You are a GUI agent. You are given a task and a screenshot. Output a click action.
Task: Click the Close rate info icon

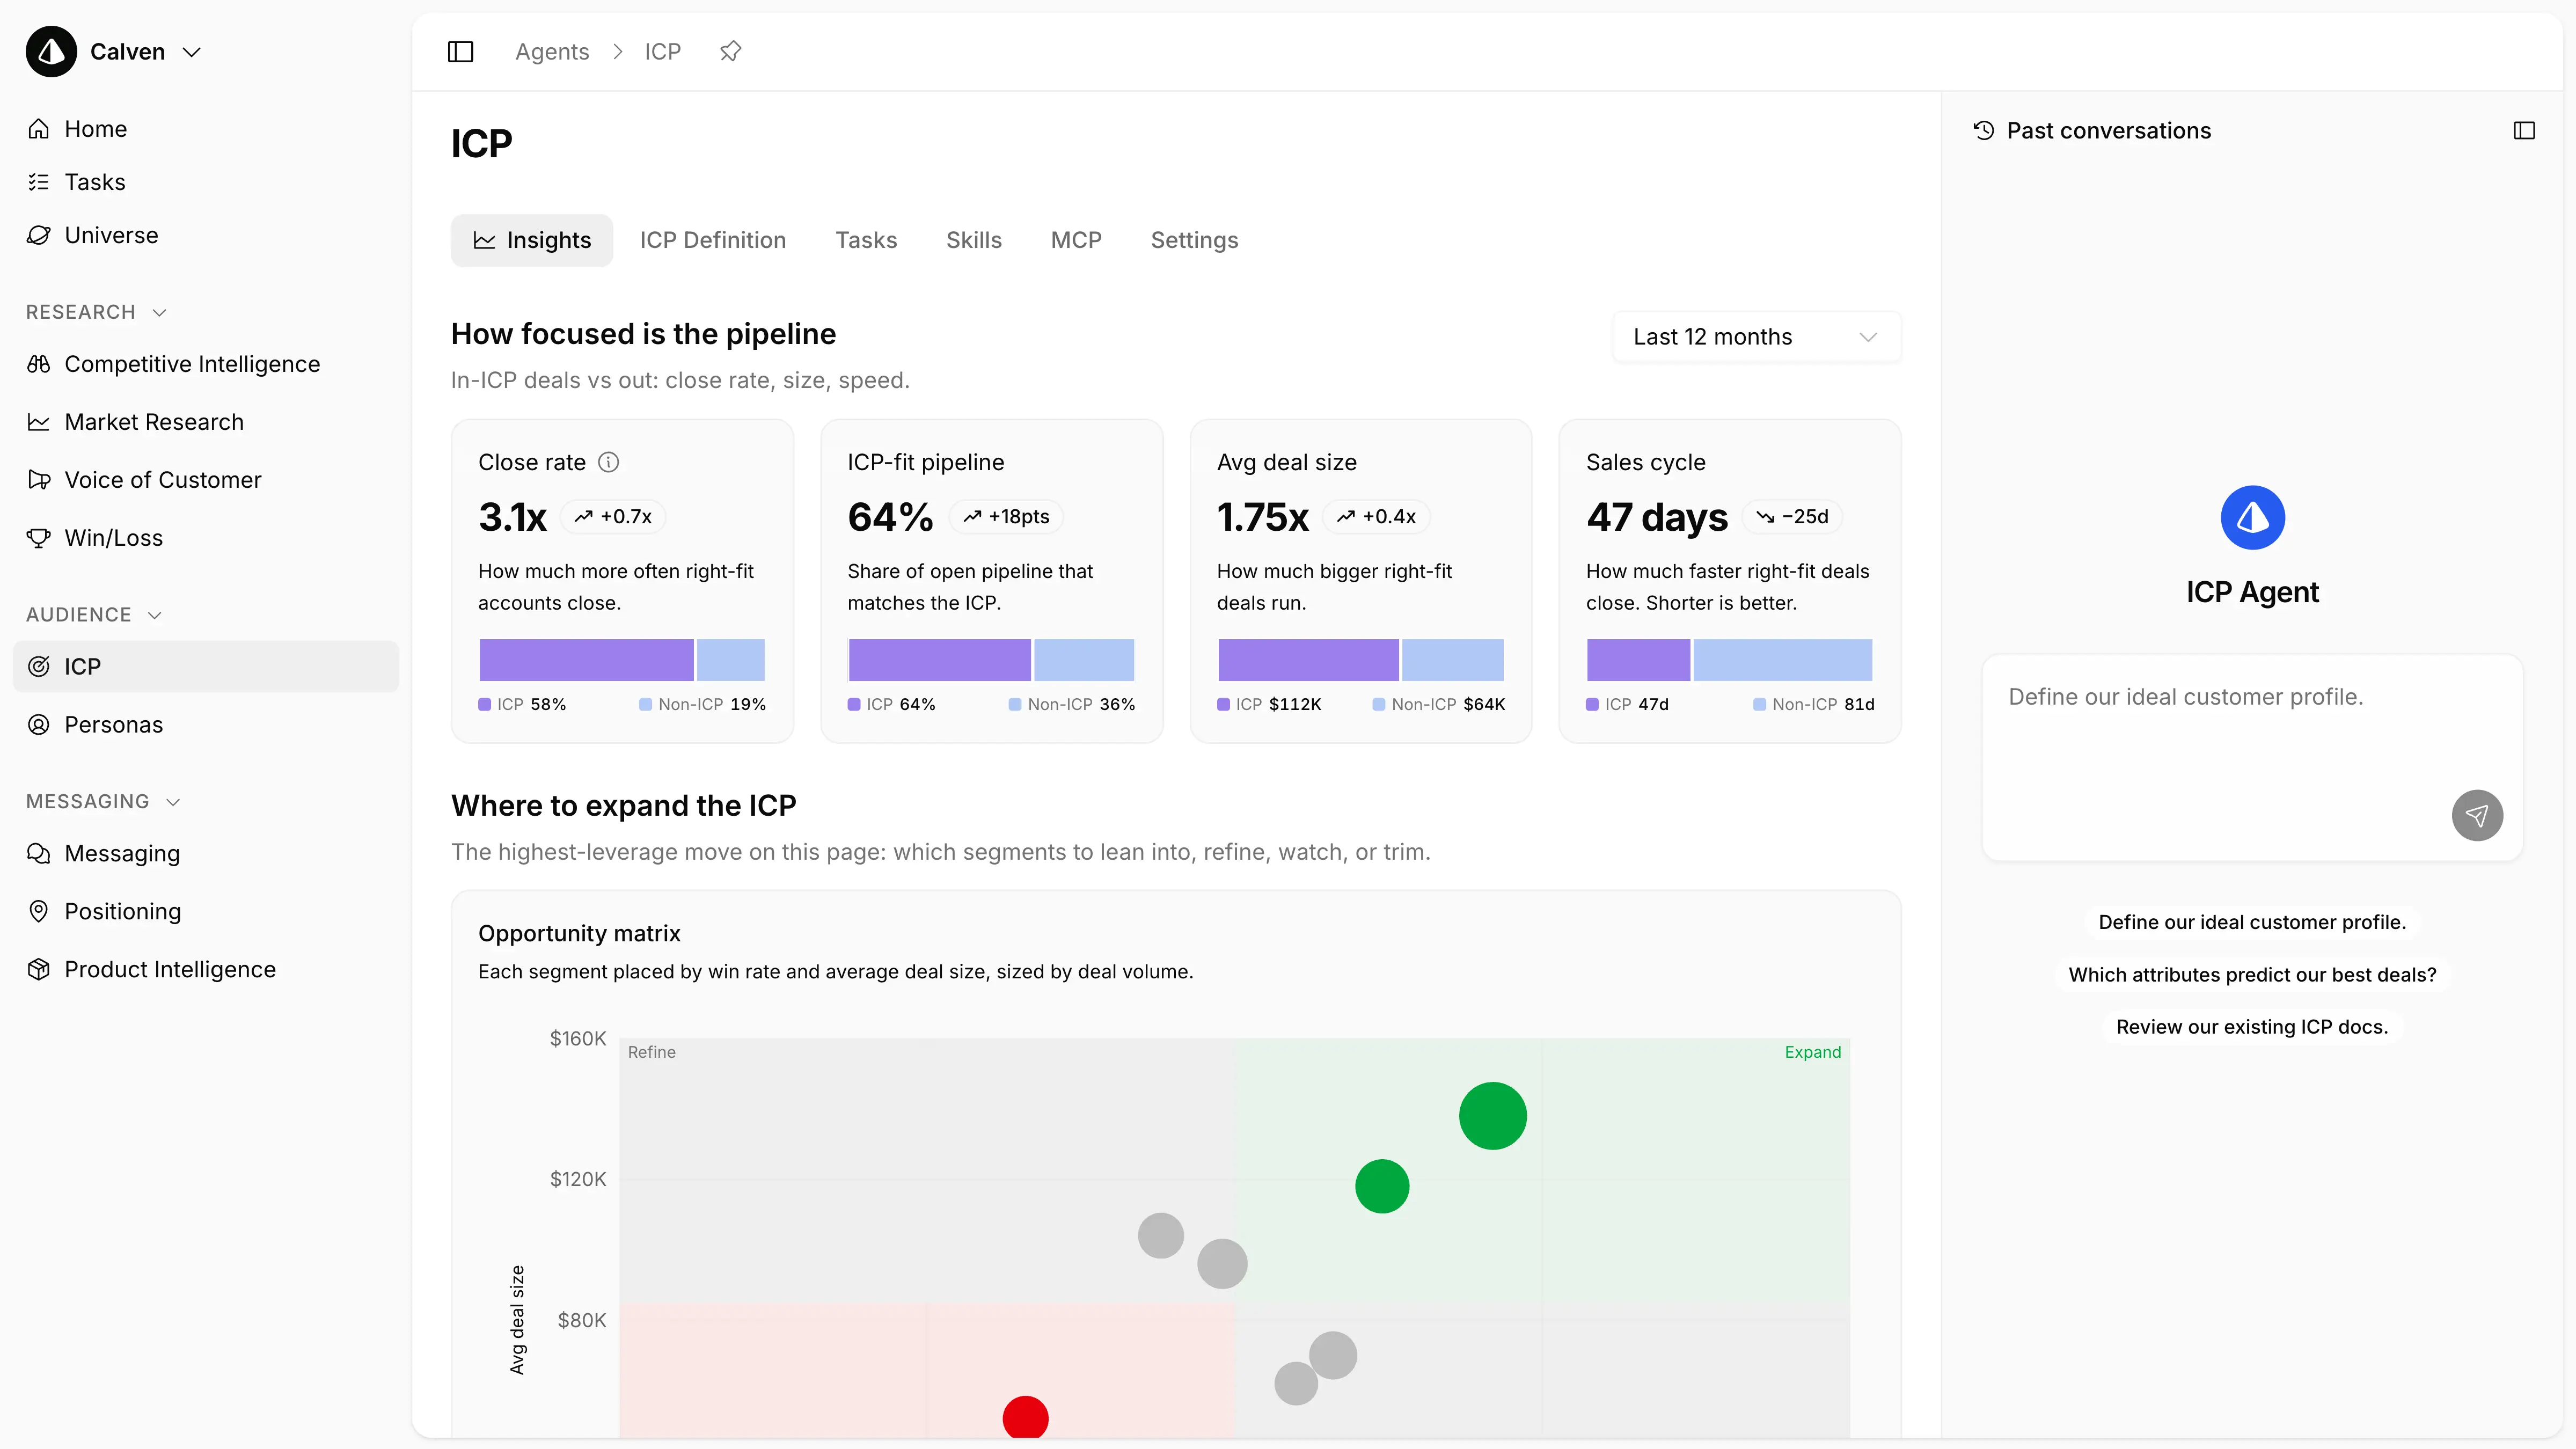point(608,462)
